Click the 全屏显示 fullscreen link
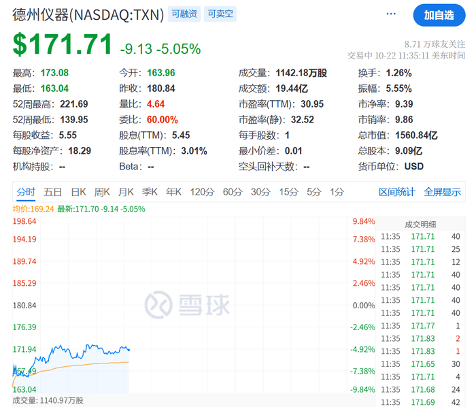Viewport: 476px width, 407px height. point(442,192)
